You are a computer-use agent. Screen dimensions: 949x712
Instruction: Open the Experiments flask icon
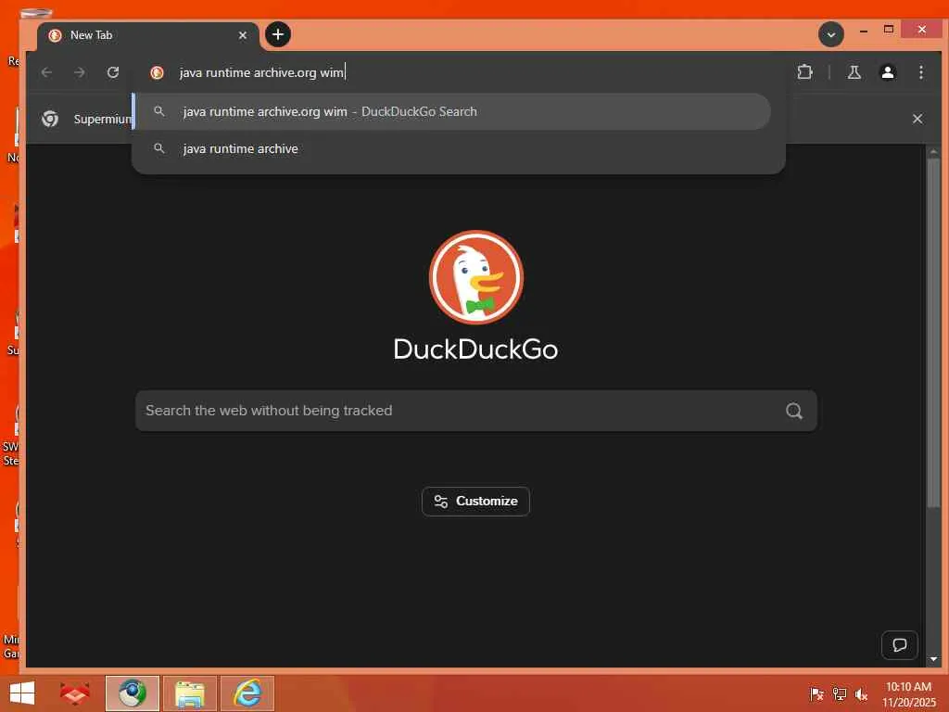click(854, 72)
